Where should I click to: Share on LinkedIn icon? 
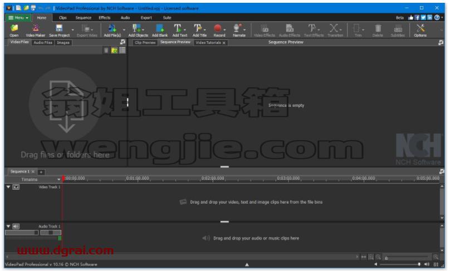[429, 17]
